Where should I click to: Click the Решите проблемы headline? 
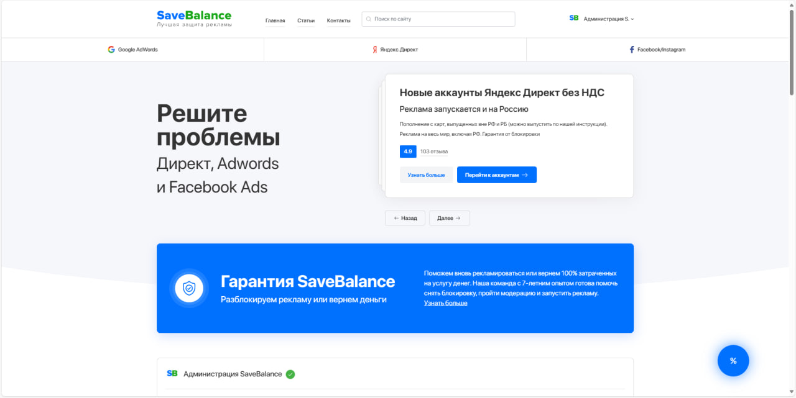[218, 125]
